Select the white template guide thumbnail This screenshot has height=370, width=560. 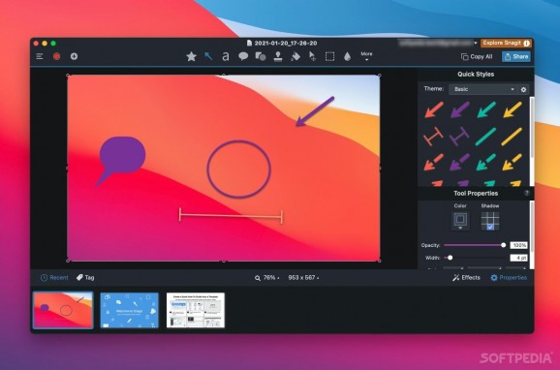click(x=196, y=310)
